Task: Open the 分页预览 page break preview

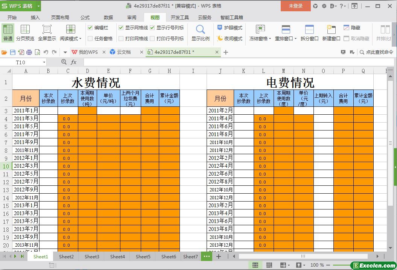Action: coord(25,33)
